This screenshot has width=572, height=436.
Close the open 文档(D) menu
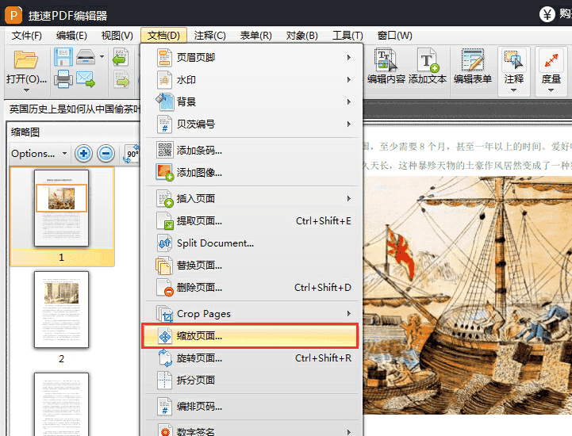pos(163,36)
